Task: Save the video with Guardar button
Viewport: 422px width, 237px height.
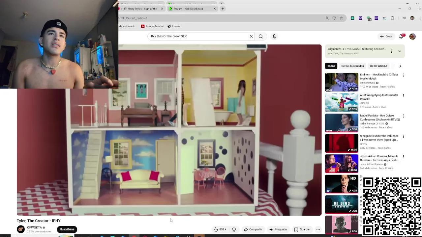Action: (302, 229)
